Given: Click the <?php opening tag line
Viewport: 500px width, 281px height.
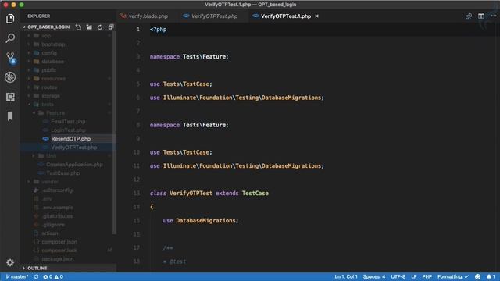Looking at the screenshot, I should point(158,30).
